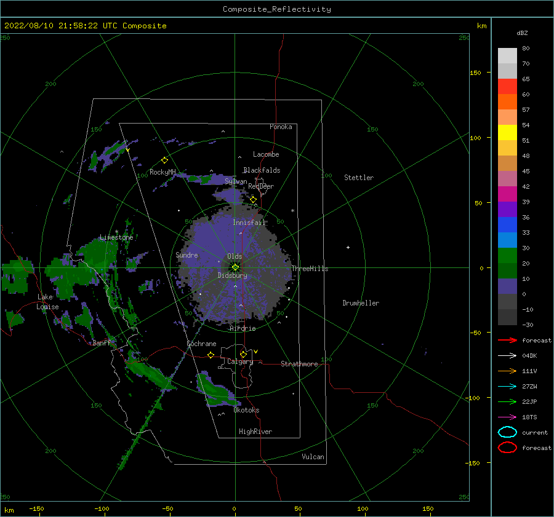Viewport: 554px width, 517px height.
Task: Click the Banff label
Action: point(102,342)
